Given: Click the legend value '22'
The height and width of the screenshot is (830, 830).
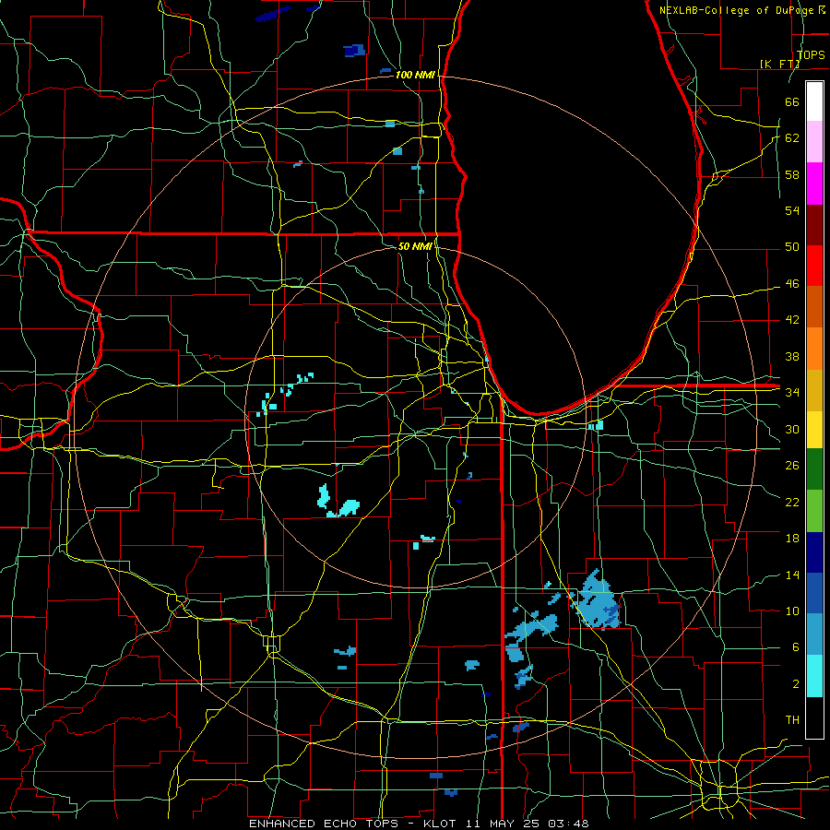Looking at the screenshot, I should (x=792, y=502).
